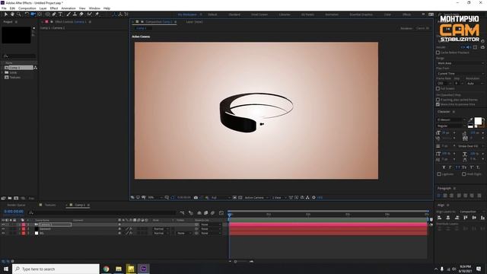Open the viewer magnification dropdown showing 50%
Image resolution: width=487 pixels, height=274 pixels.
point(155,198)
